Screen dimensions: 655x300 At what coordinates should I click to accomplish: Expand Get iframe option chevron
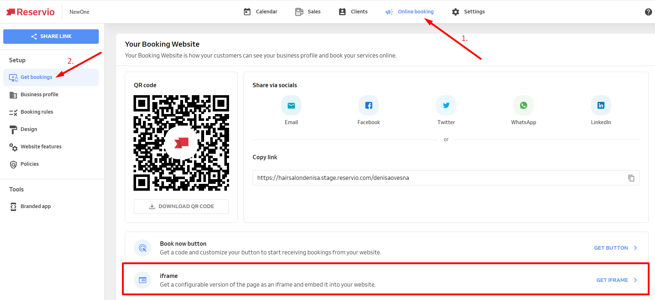pyautogui.click(x=635, y=280)
